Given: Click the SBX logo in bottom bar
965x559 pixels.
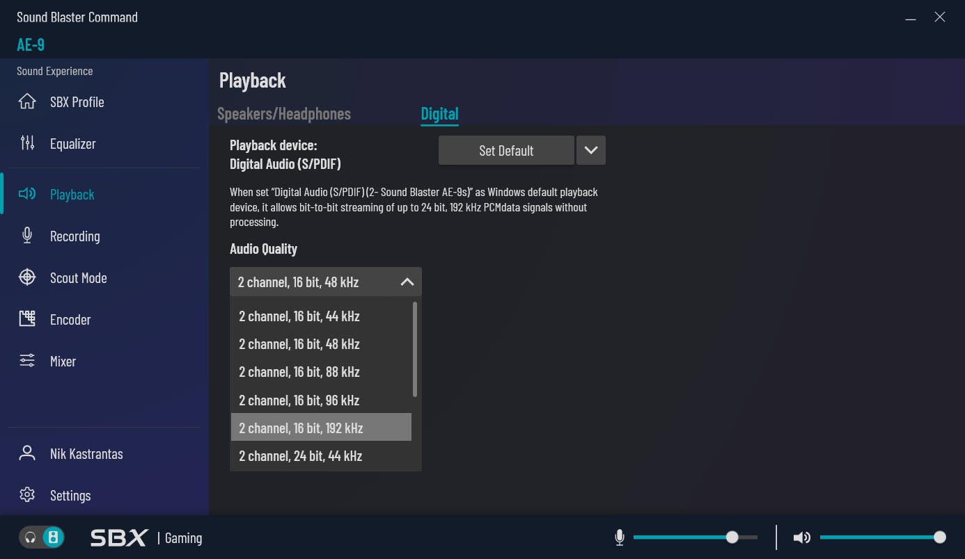Looking at the screenshot, I should (x=119, y=537).
